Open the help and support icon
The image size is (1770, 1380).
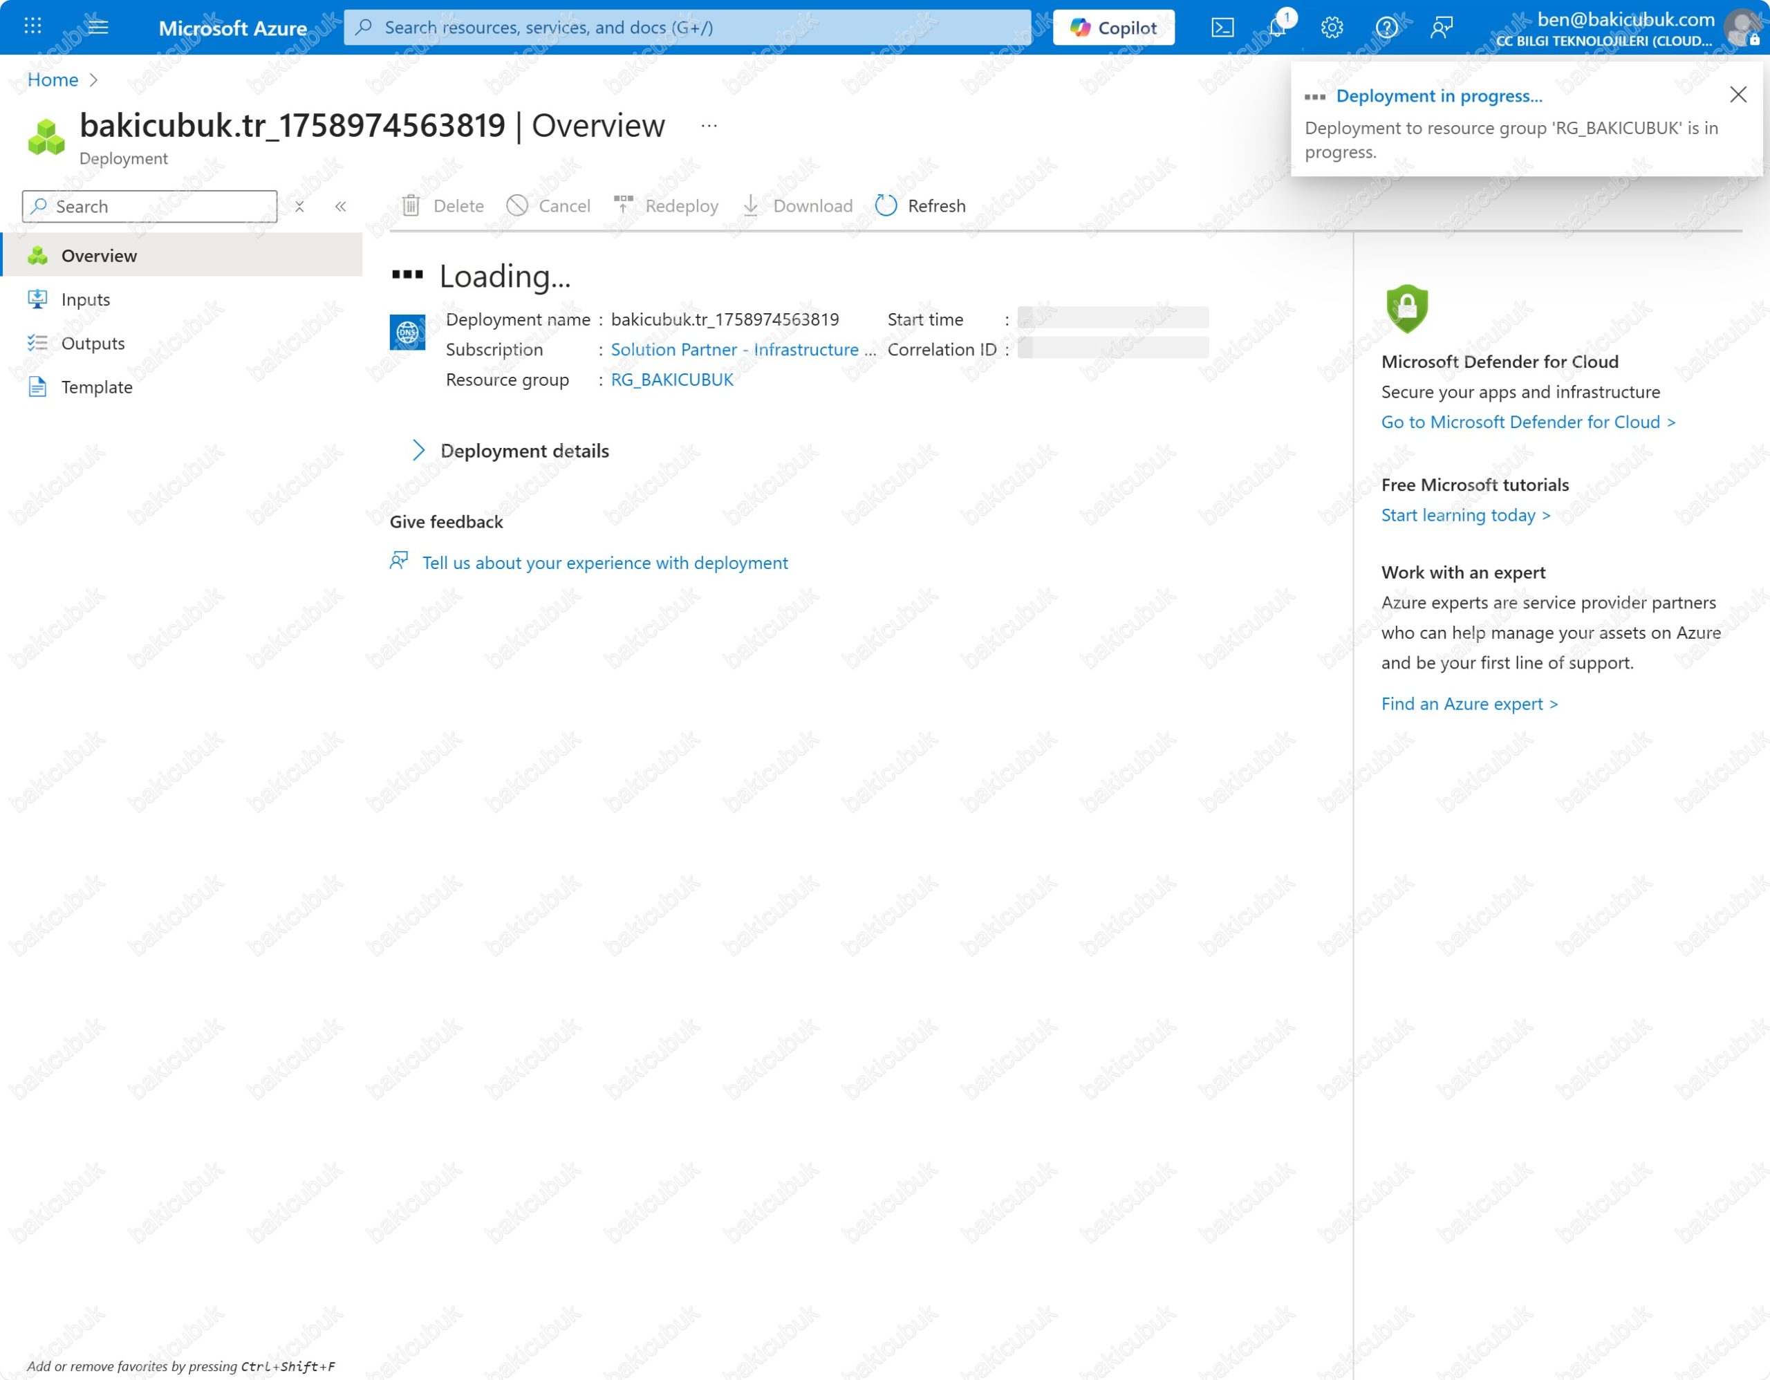[x=1387, y=28]
